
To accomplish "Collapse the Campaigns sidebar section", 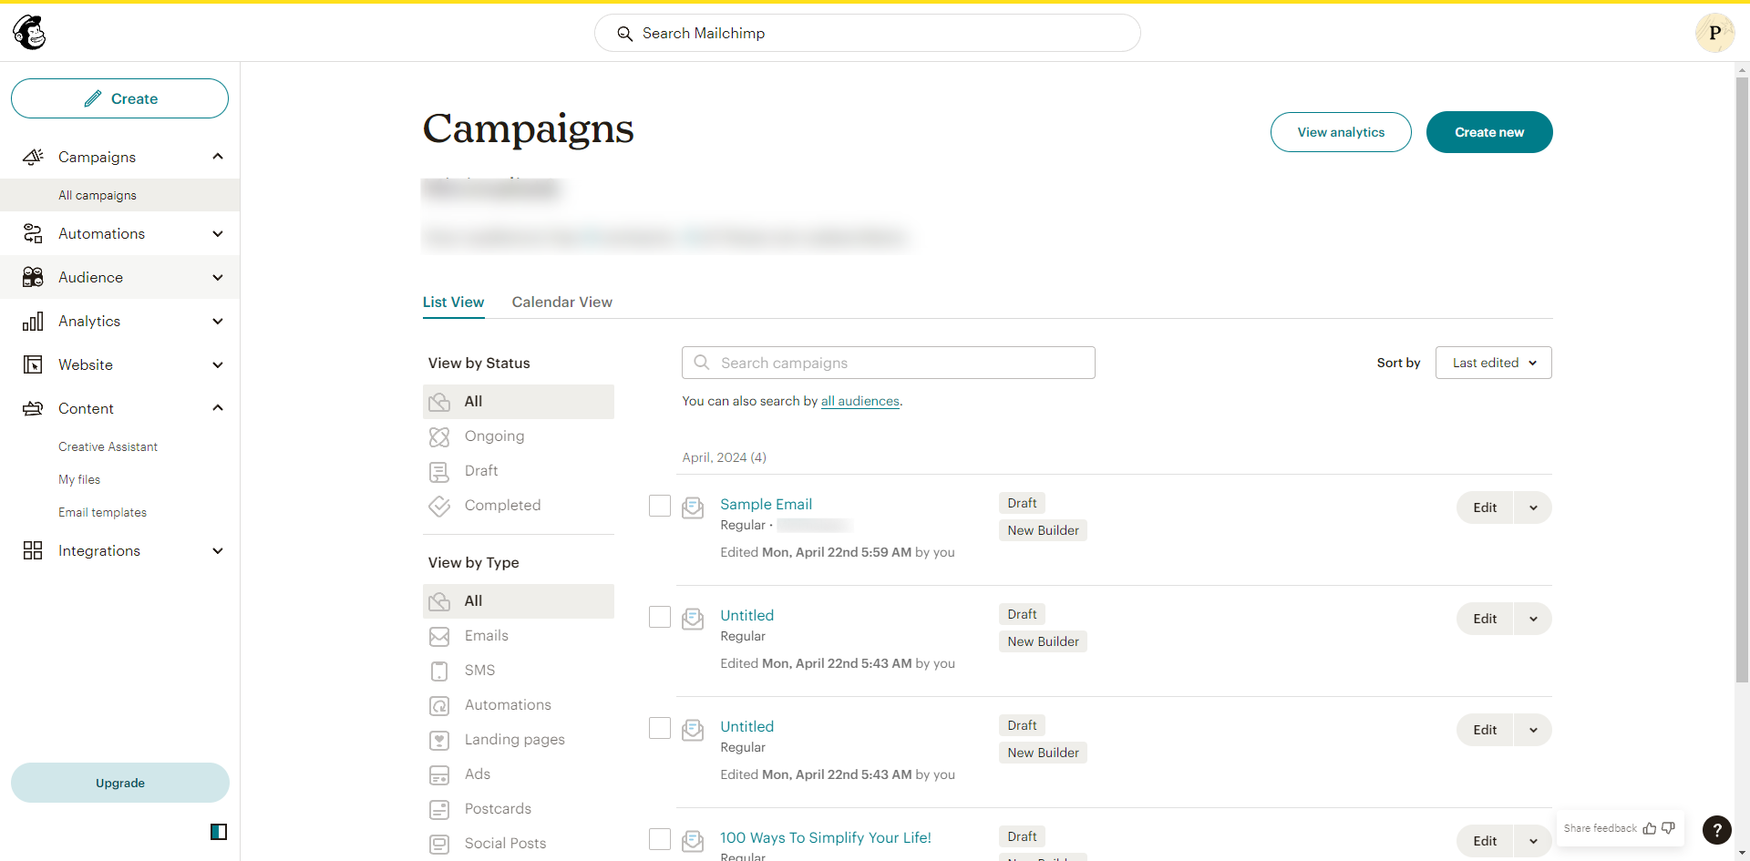I will [218, 157].
